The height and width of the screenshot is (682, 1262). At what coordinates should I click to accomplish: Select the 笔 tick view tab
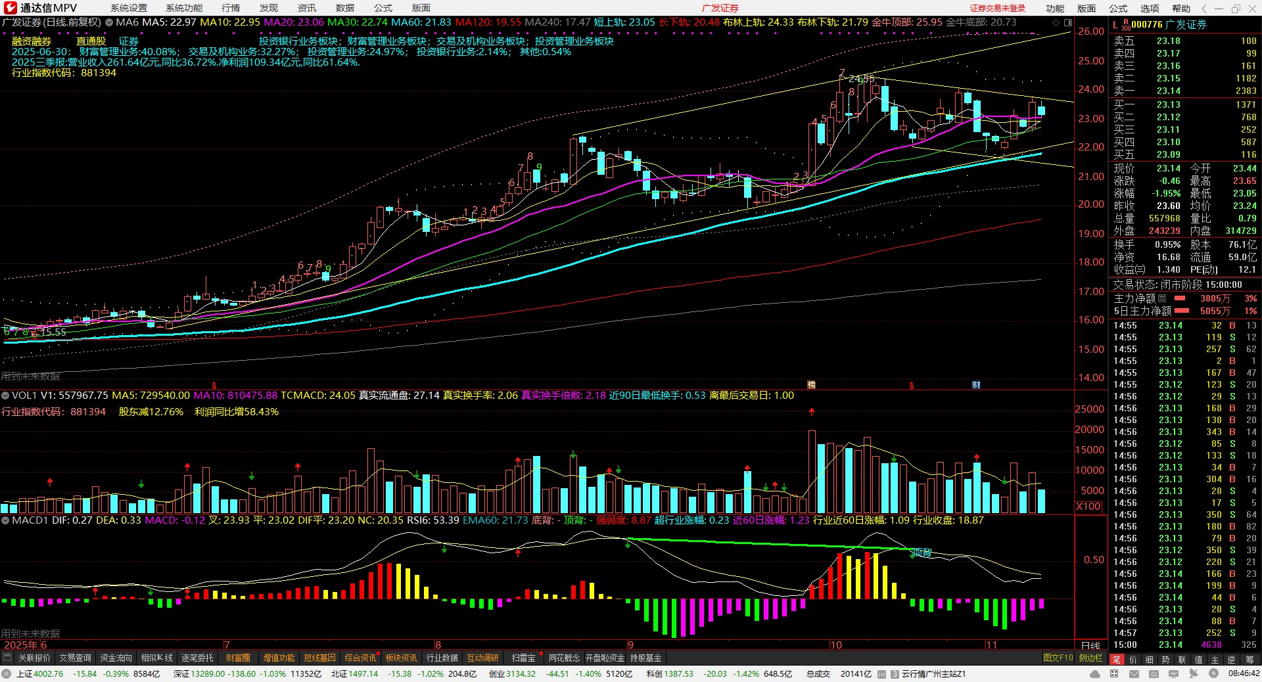(1117, 659)
